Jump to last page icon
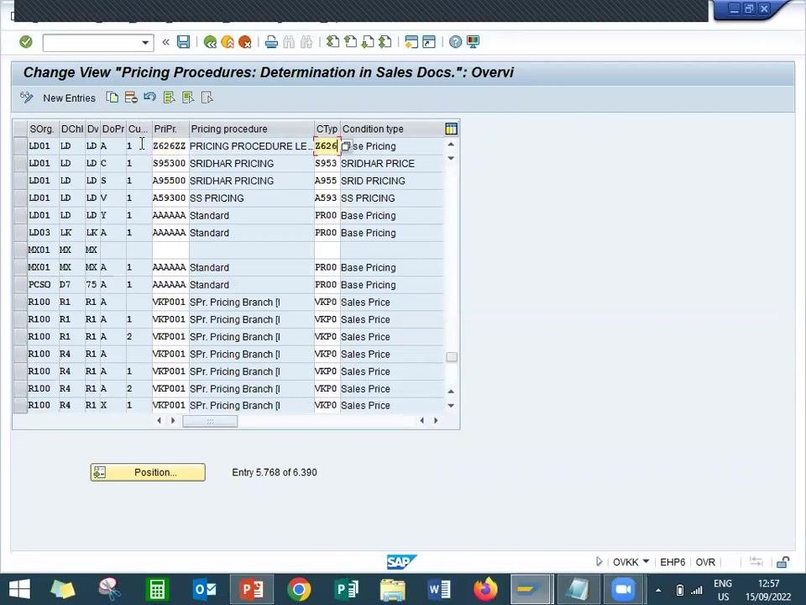 385,42
